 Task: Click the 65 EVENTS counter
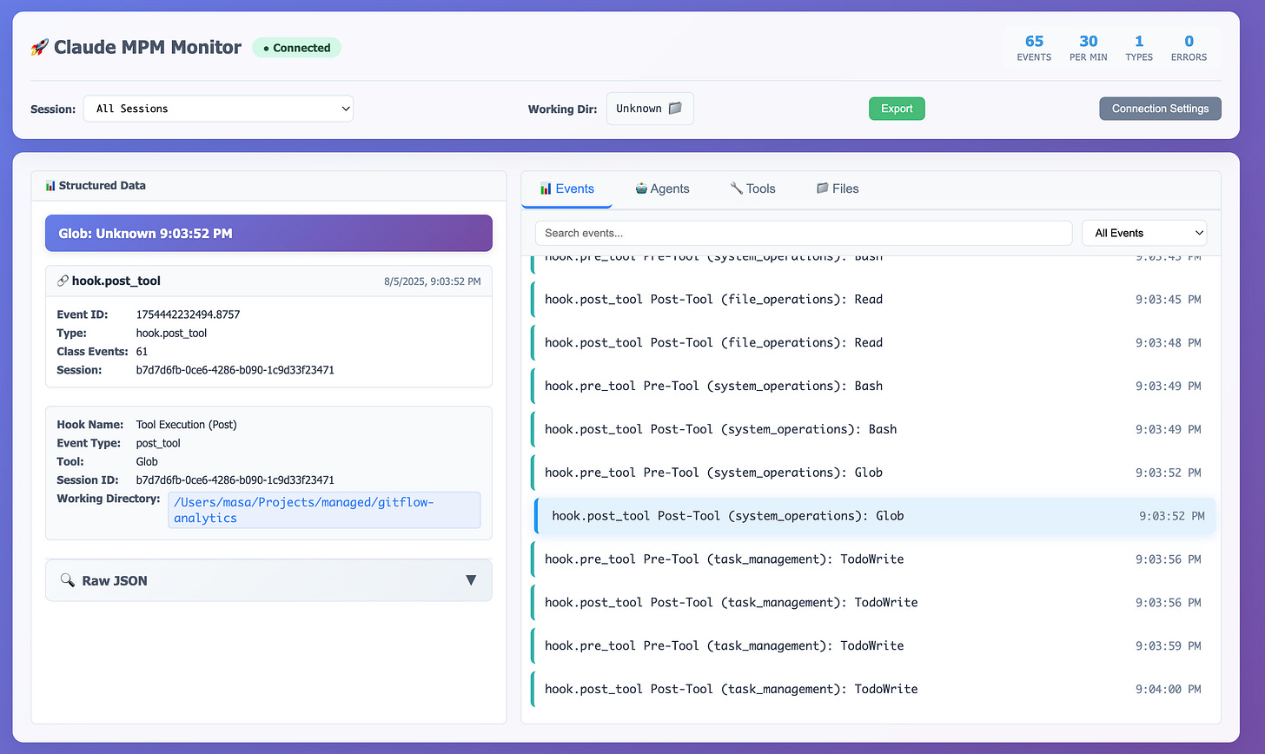(x=1034, y=48)
